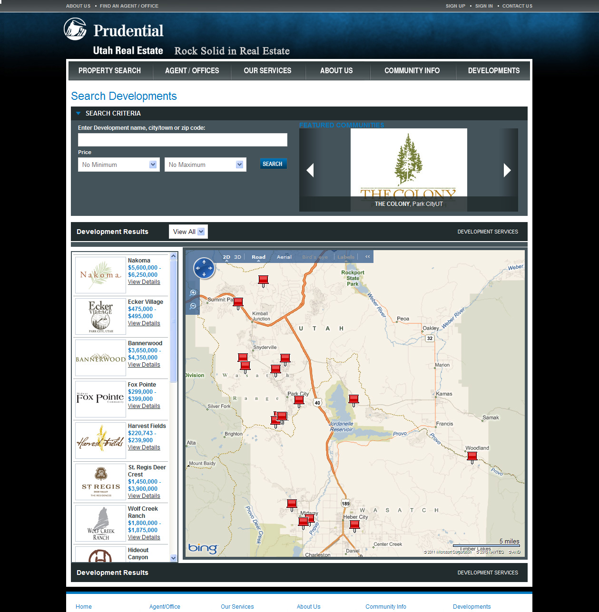This screenshot has height=612, width=599.
Task: View Details for St. Regis Deer Crest
Action: pyautogui.click(x=144, y=496)
